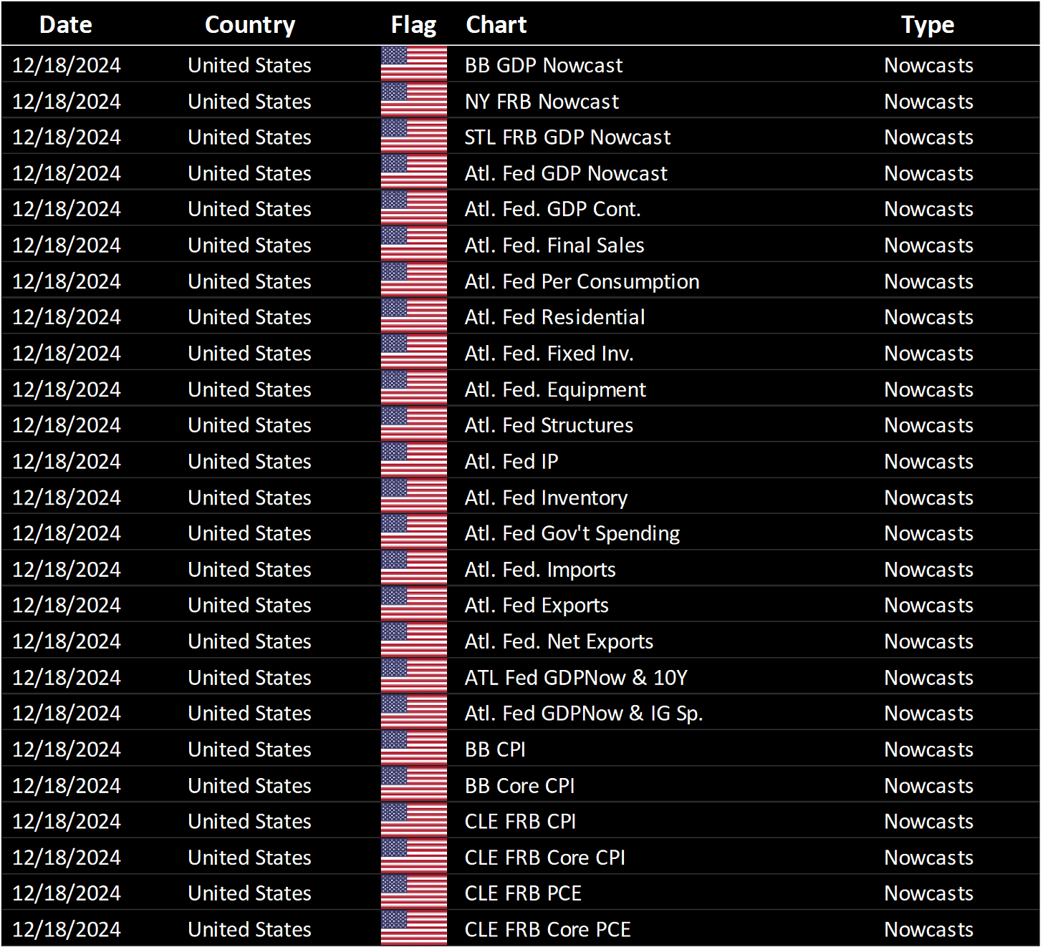Click the date in BB GDP Nowcast row
The image size is (1043, 947).
67,65
